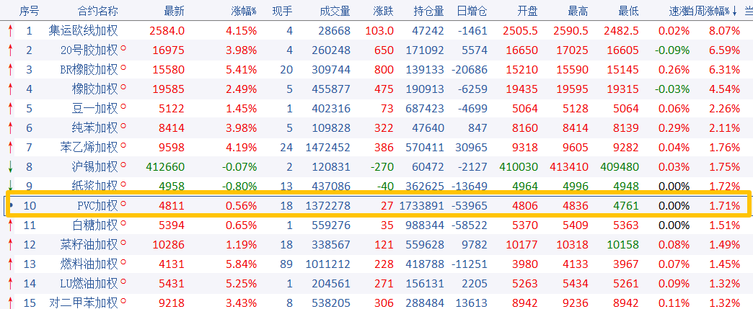Click the red circle marker beside BR橡胶加权

coord(124,67)
